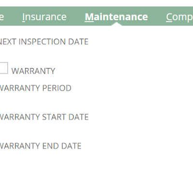
Task: Open the cut-off tab left of Insurance
Action: click(2, 17)
